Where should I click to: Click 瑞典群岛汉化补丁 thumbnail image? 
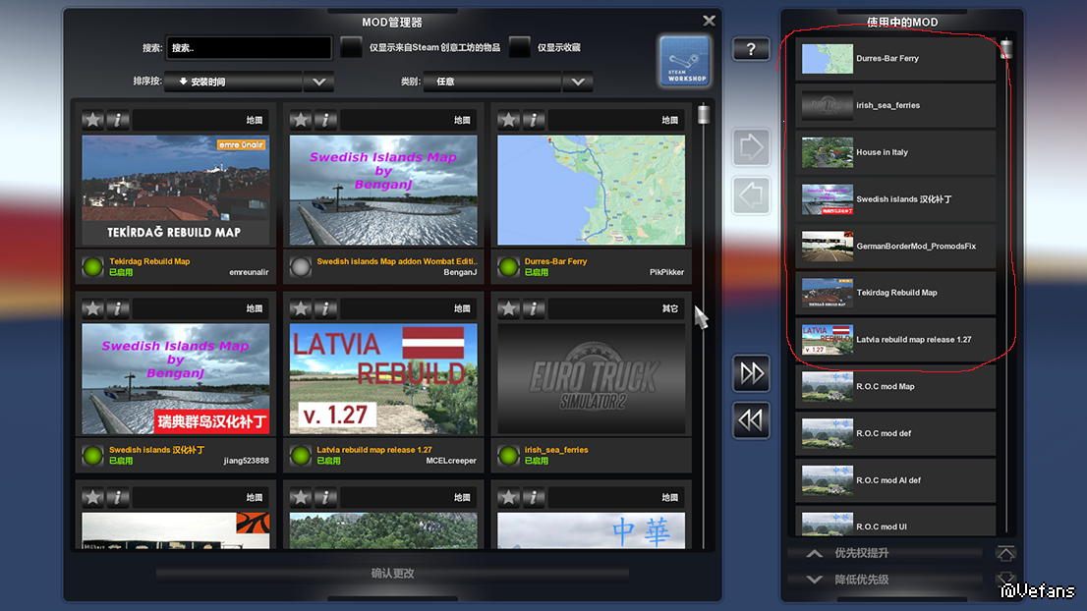click(x=175, y=379)
